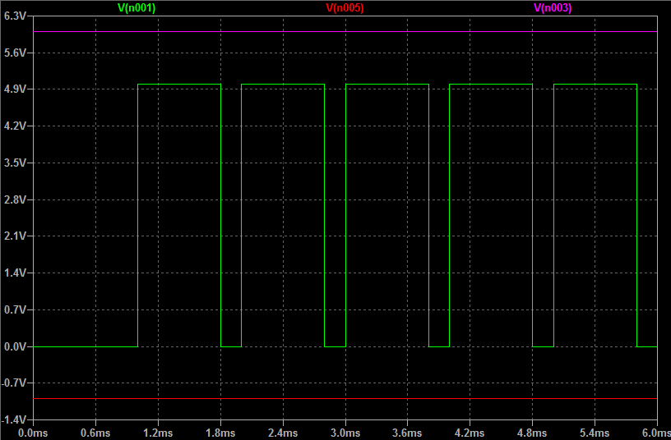Click the 3.5V vertical axis tick label
The width and height of the screenshot is (671, 440).
click(x=16, y=163)
